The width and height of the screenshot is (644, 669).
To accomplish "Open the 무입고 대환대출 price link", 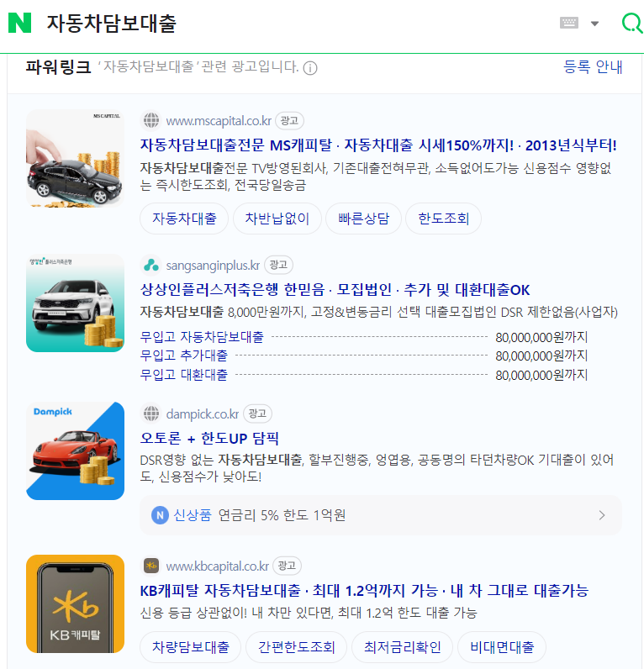I will pyautogui.click(x=184, y=375).
